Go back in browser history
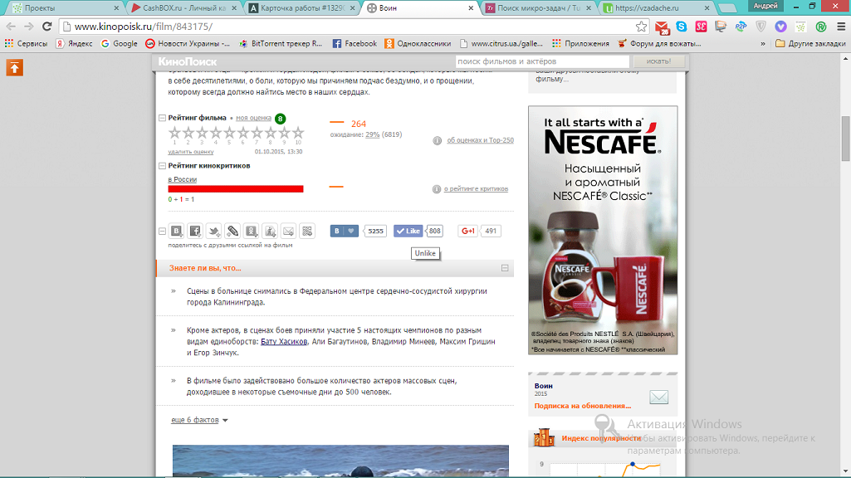The height and width of the screenshot is (478, 851). tap(11, 27)
